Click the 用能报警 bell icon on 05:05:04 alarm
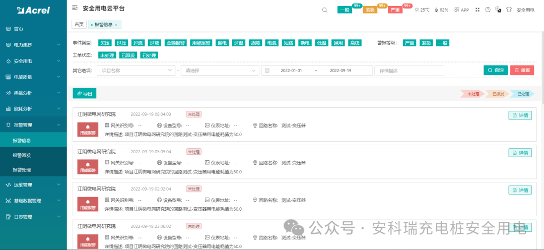This screenshot has width=544, height=250. pyautogui.click(x=88, y=167)
